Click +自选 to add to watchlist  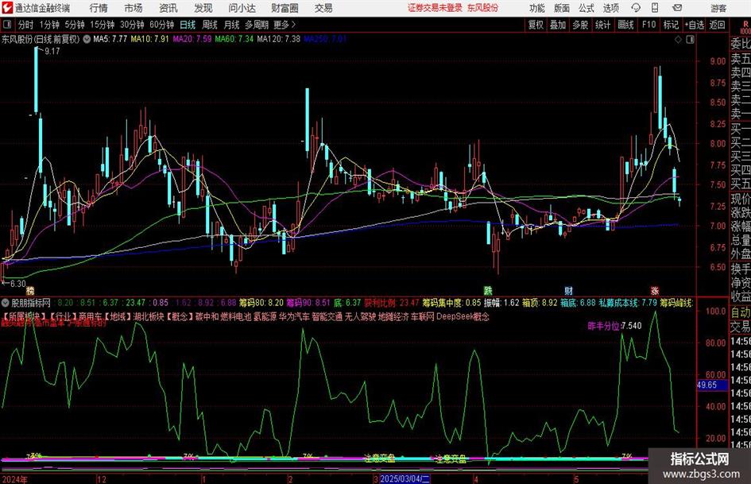click(695, 25)
